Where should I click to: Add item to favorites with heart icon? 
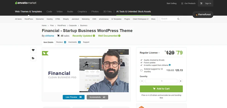click(x=33, y=50)
